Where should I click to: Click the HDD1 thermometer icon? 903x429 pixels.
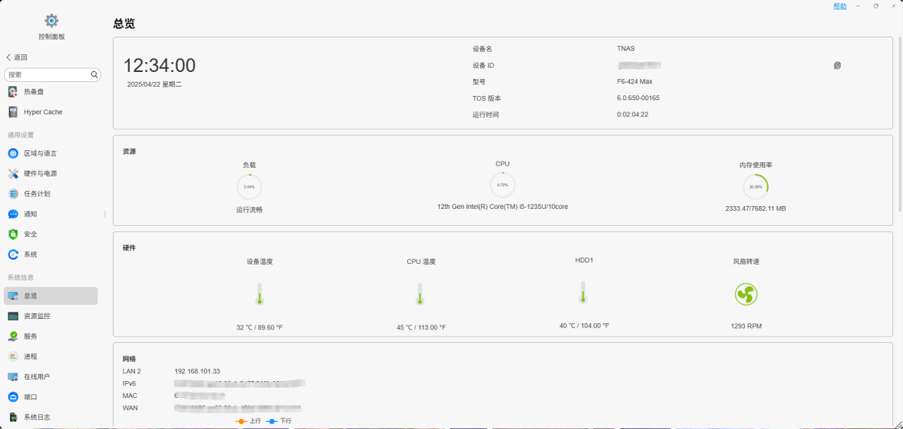pos(583,292)
